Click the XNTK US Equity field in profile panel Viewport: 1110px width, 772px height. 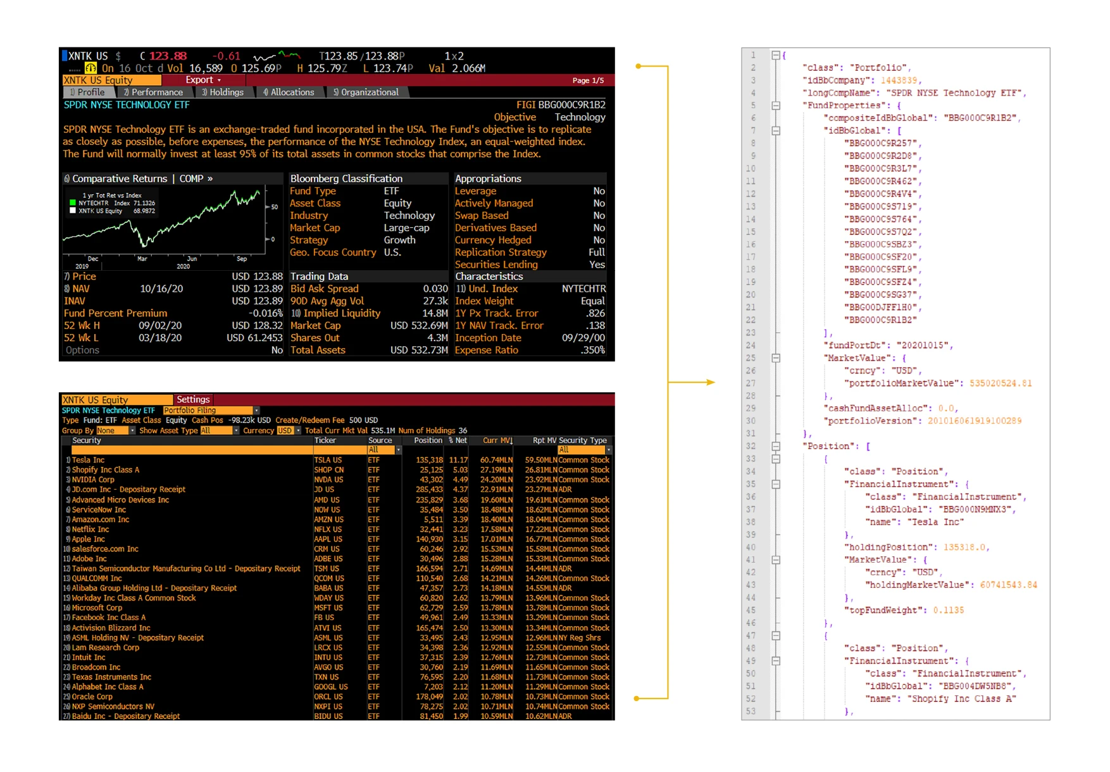click(x=111, y=80)
